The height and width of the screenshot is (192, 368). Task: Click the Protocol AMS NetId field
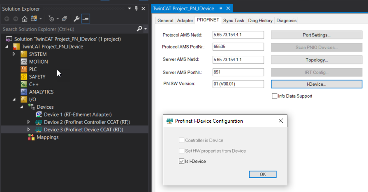[238, 34]
